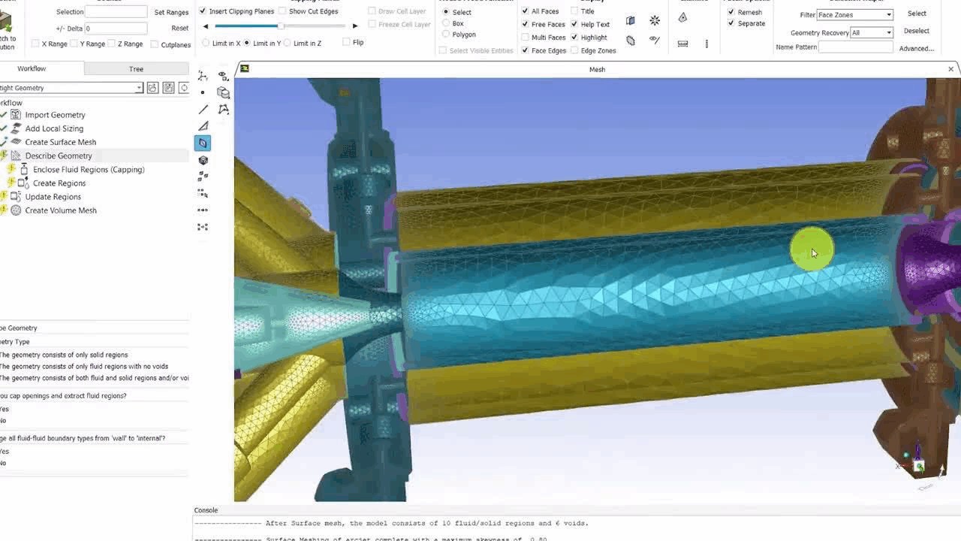
Task: Select Enclose Fluid Regions (Capping) task
Action: (89, 170)
